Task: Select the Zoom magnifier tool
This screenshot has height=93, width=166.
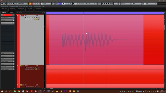Action: (x=83, y=4)
